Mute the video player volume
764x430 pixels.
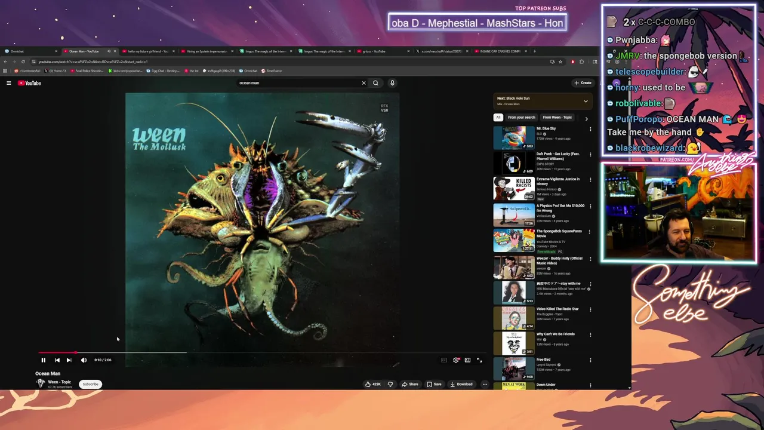[84, 360]
